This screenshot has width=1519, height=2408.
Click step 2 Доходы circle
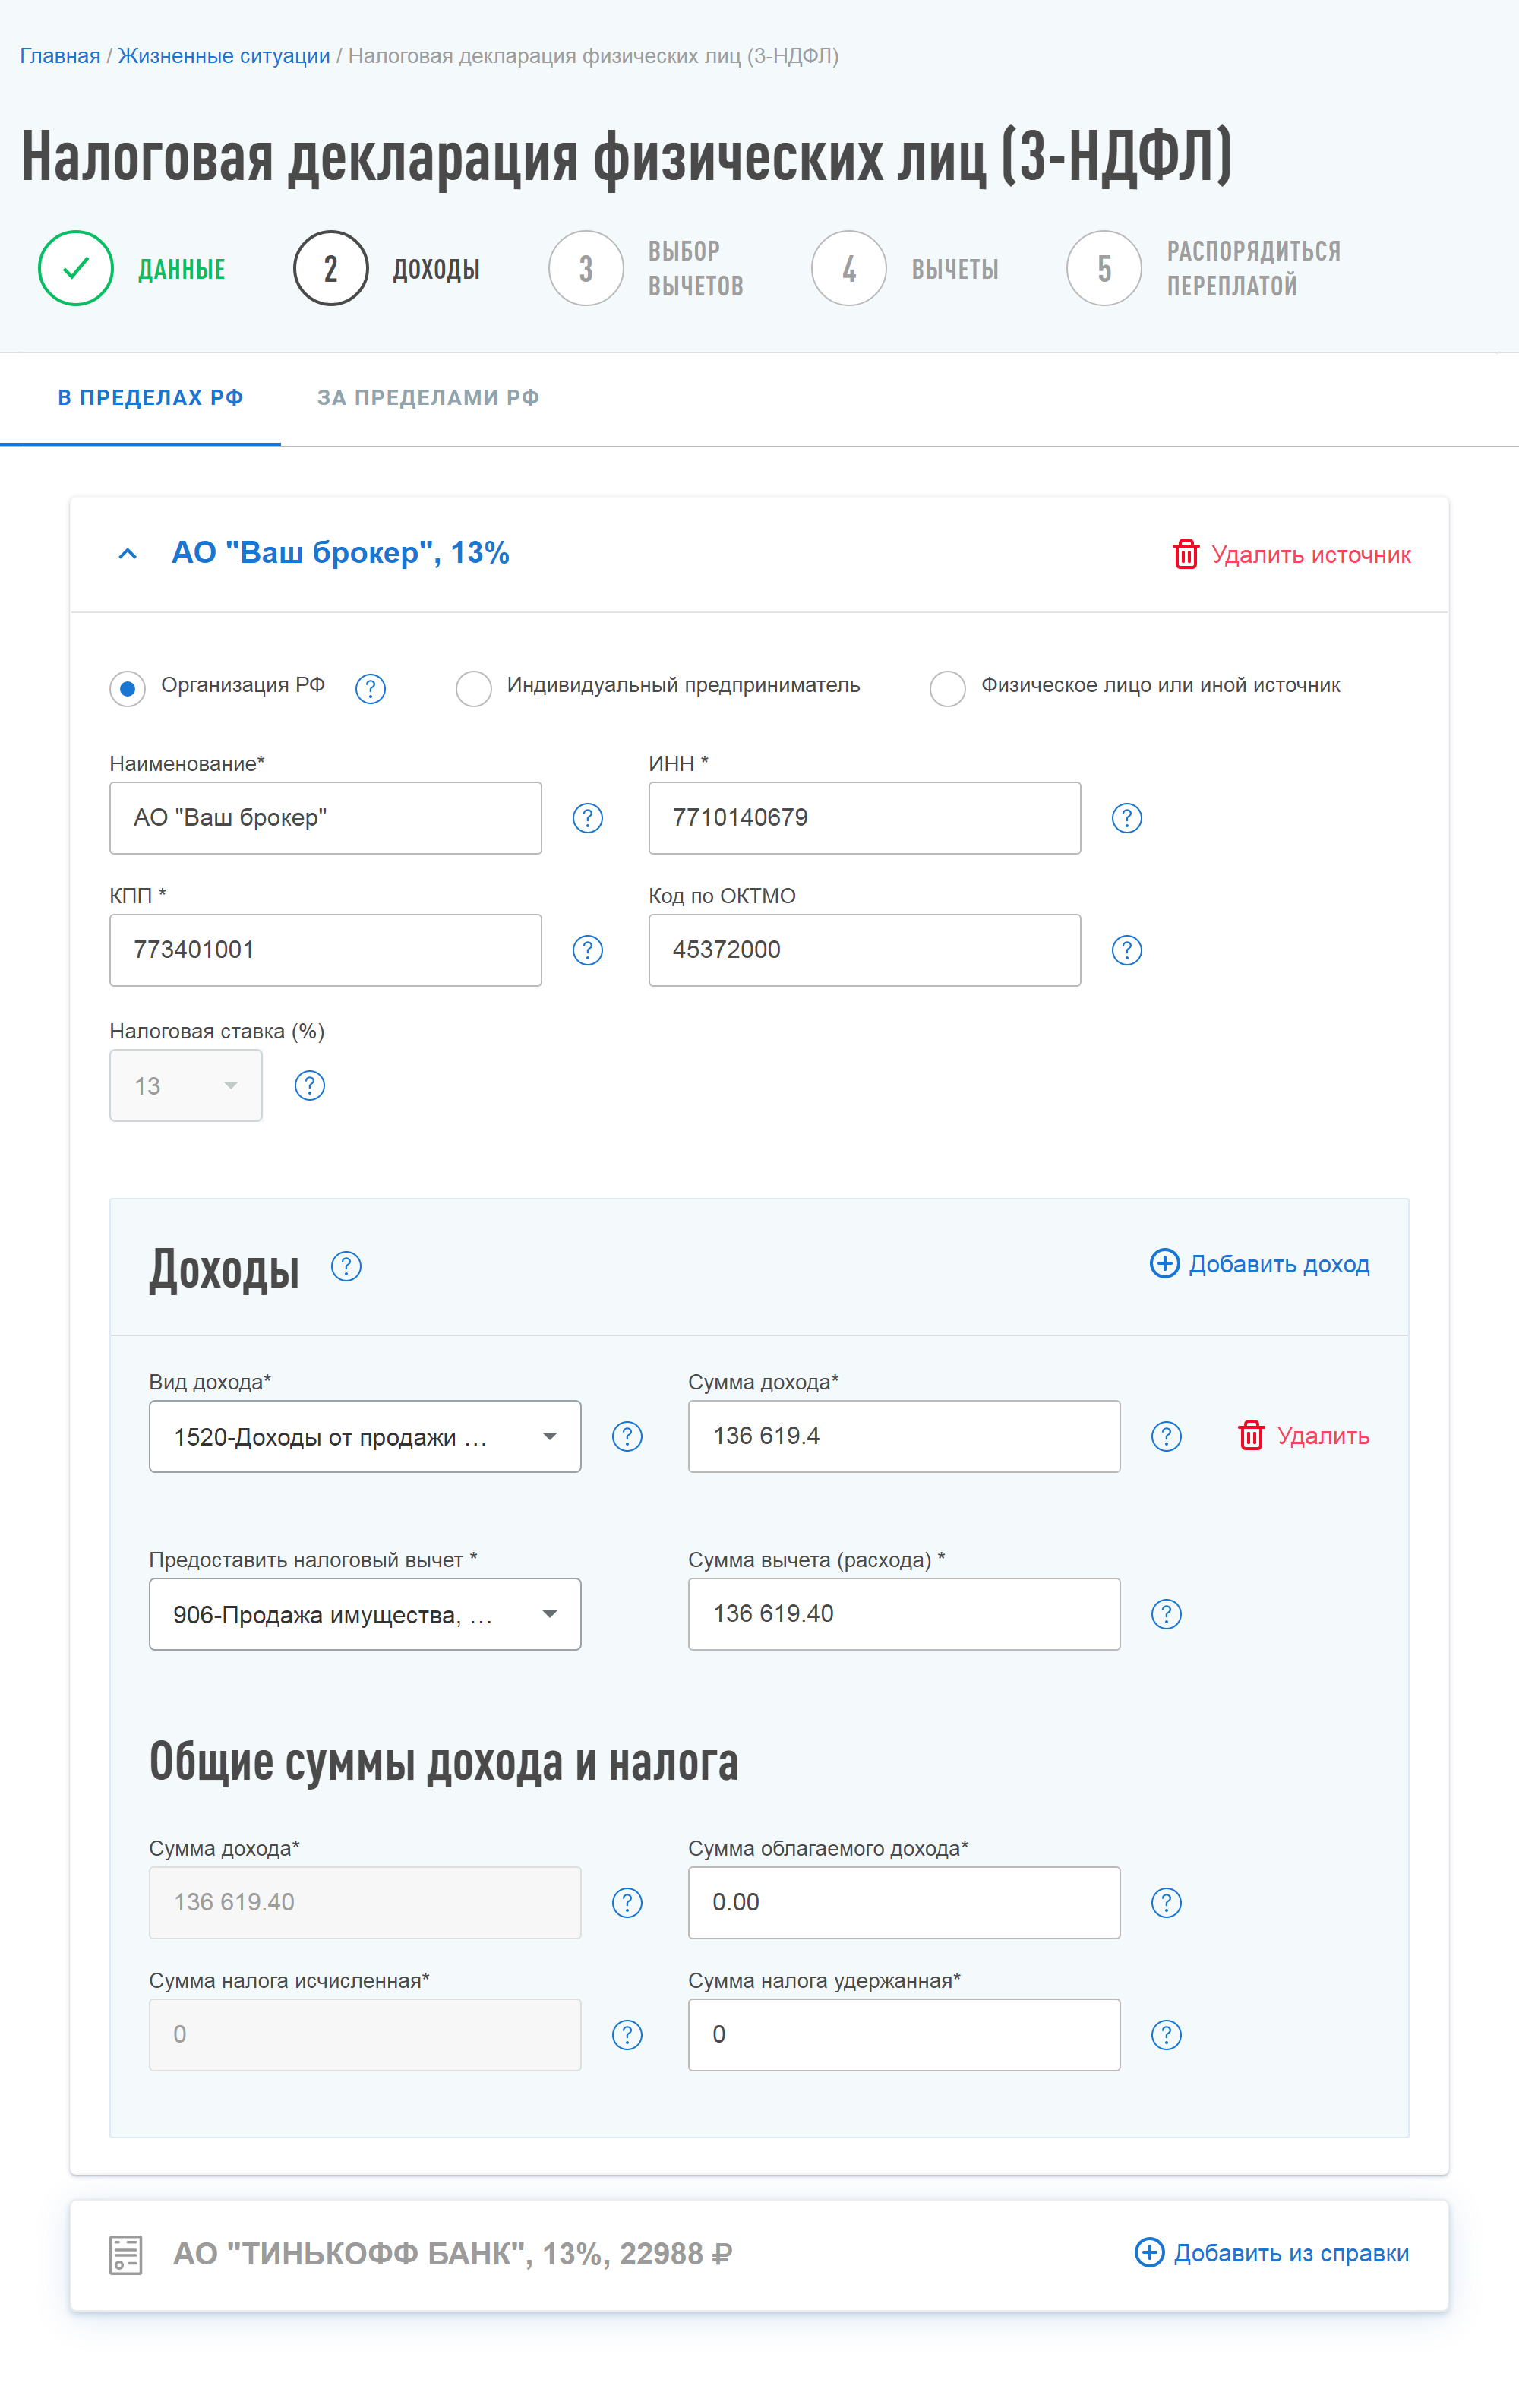coord(330,268)
